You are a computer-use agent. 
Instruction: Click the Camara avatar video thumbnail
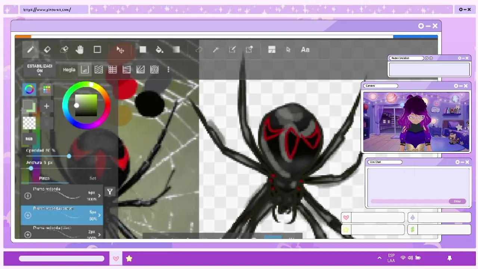point(416,122)
